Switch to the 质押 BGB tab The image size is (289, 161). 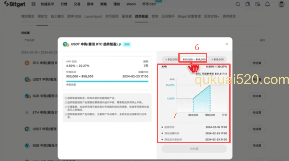[74, 17]
